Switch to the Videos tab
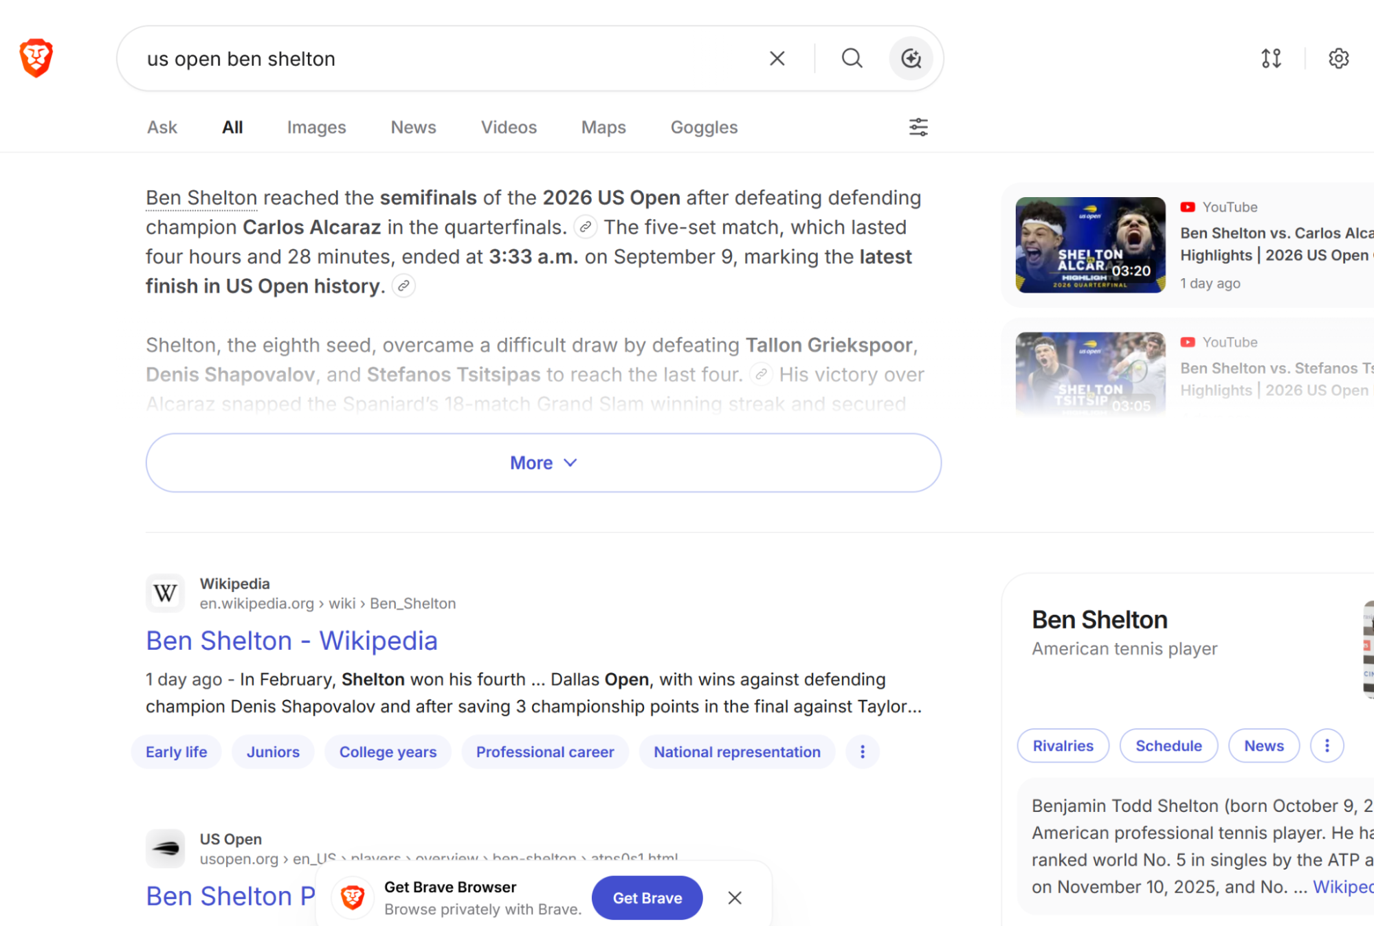This screenshot has width=1374, height=926. [x=509, y=127]
